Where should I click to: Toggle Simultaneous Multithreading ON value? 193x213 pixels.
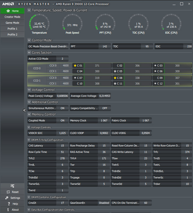[x=62, y=108]
